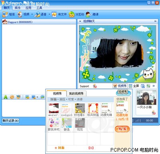160x154 pixels.
Task: Collapse the 视频聊天 panel triangle
Action: coord(80,21)
